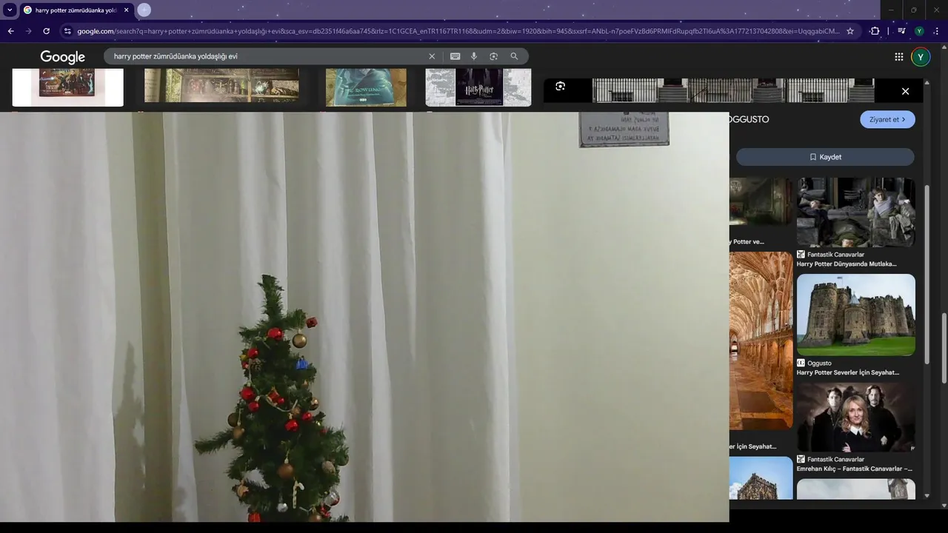Go forward in browser history

28,31
